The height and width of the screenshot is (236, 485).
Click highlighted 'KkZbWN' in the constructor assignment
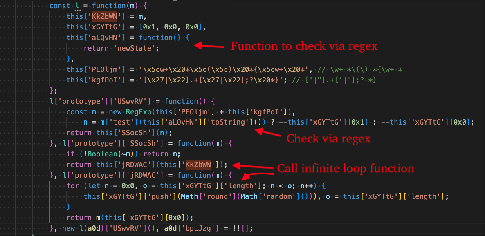pyautogui.click(x=103, y=16)
